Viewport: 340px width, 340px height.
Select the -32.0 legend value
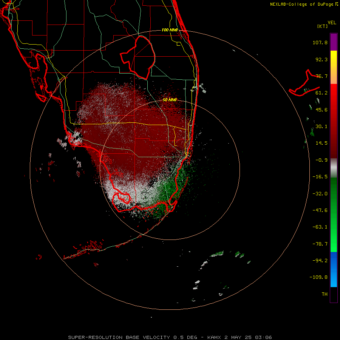click(x=320, y=194)
